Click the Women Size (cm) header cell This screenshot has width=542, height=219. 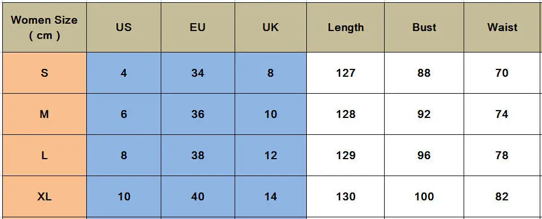pos(45,28)
